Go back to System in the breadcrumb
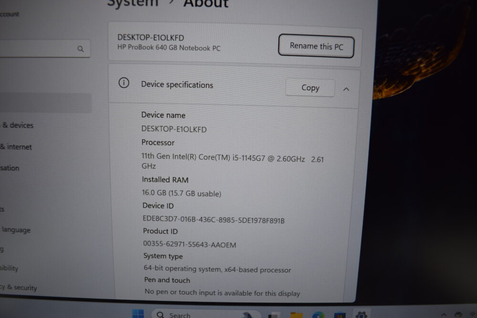The height and width of the screenshot is (318, 477). (x=133, y=3)
